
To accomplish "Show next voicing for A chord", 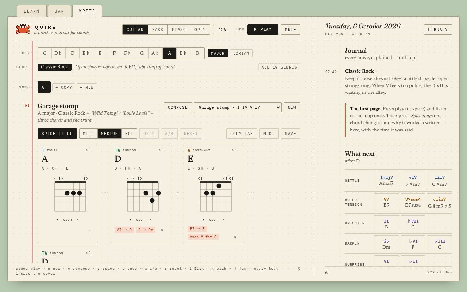I will (x=77, y=220).
